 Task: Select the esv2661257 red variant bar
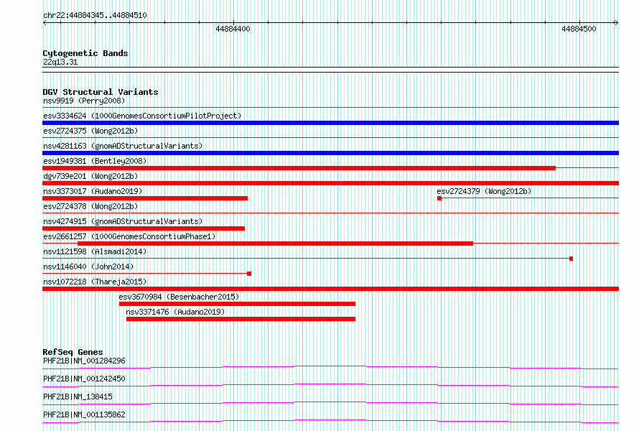pos(276,244)
